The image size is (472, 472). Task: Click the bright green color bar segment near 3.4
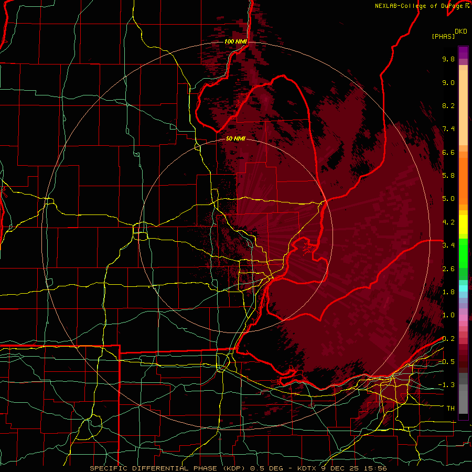(463, 253)
